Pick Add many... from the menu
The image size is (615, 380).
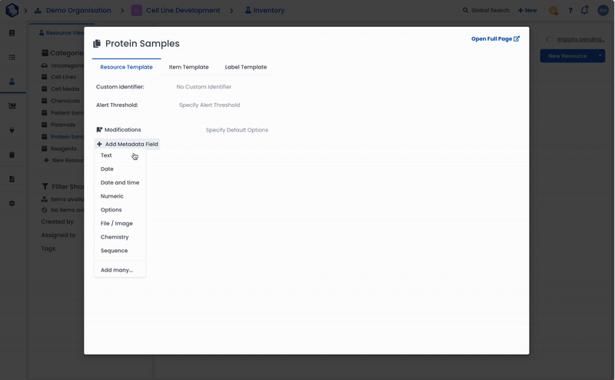(117, 270)
